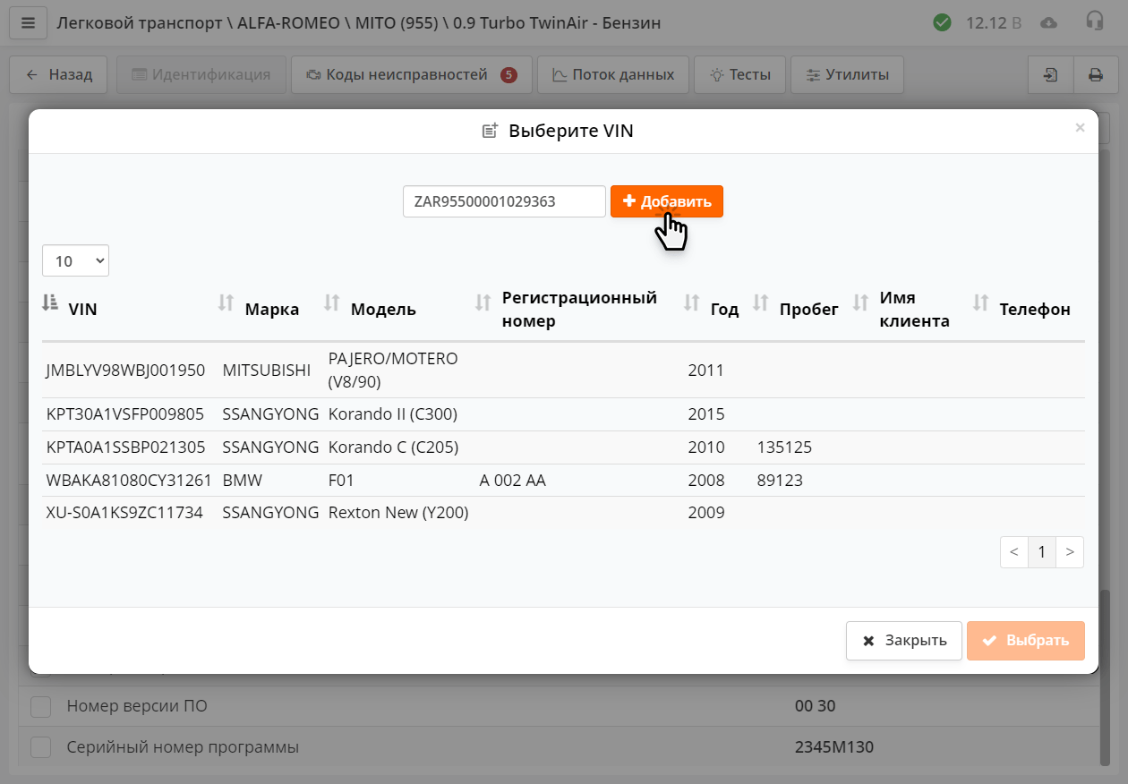This screenshot has height=784, width=1128.
Task: Click the Добавить button to add VIN
Action: pos(666,200)
